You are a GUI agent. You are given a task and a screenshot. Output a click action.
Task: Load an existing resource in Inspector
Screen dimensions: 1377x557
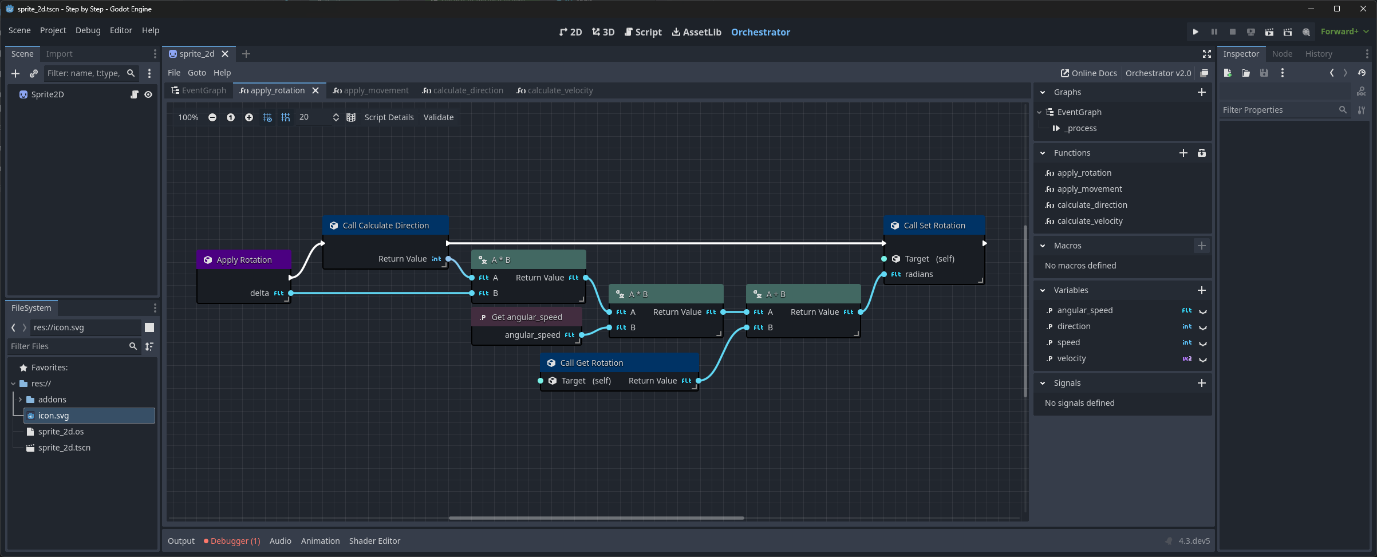tap(1246, 73)
